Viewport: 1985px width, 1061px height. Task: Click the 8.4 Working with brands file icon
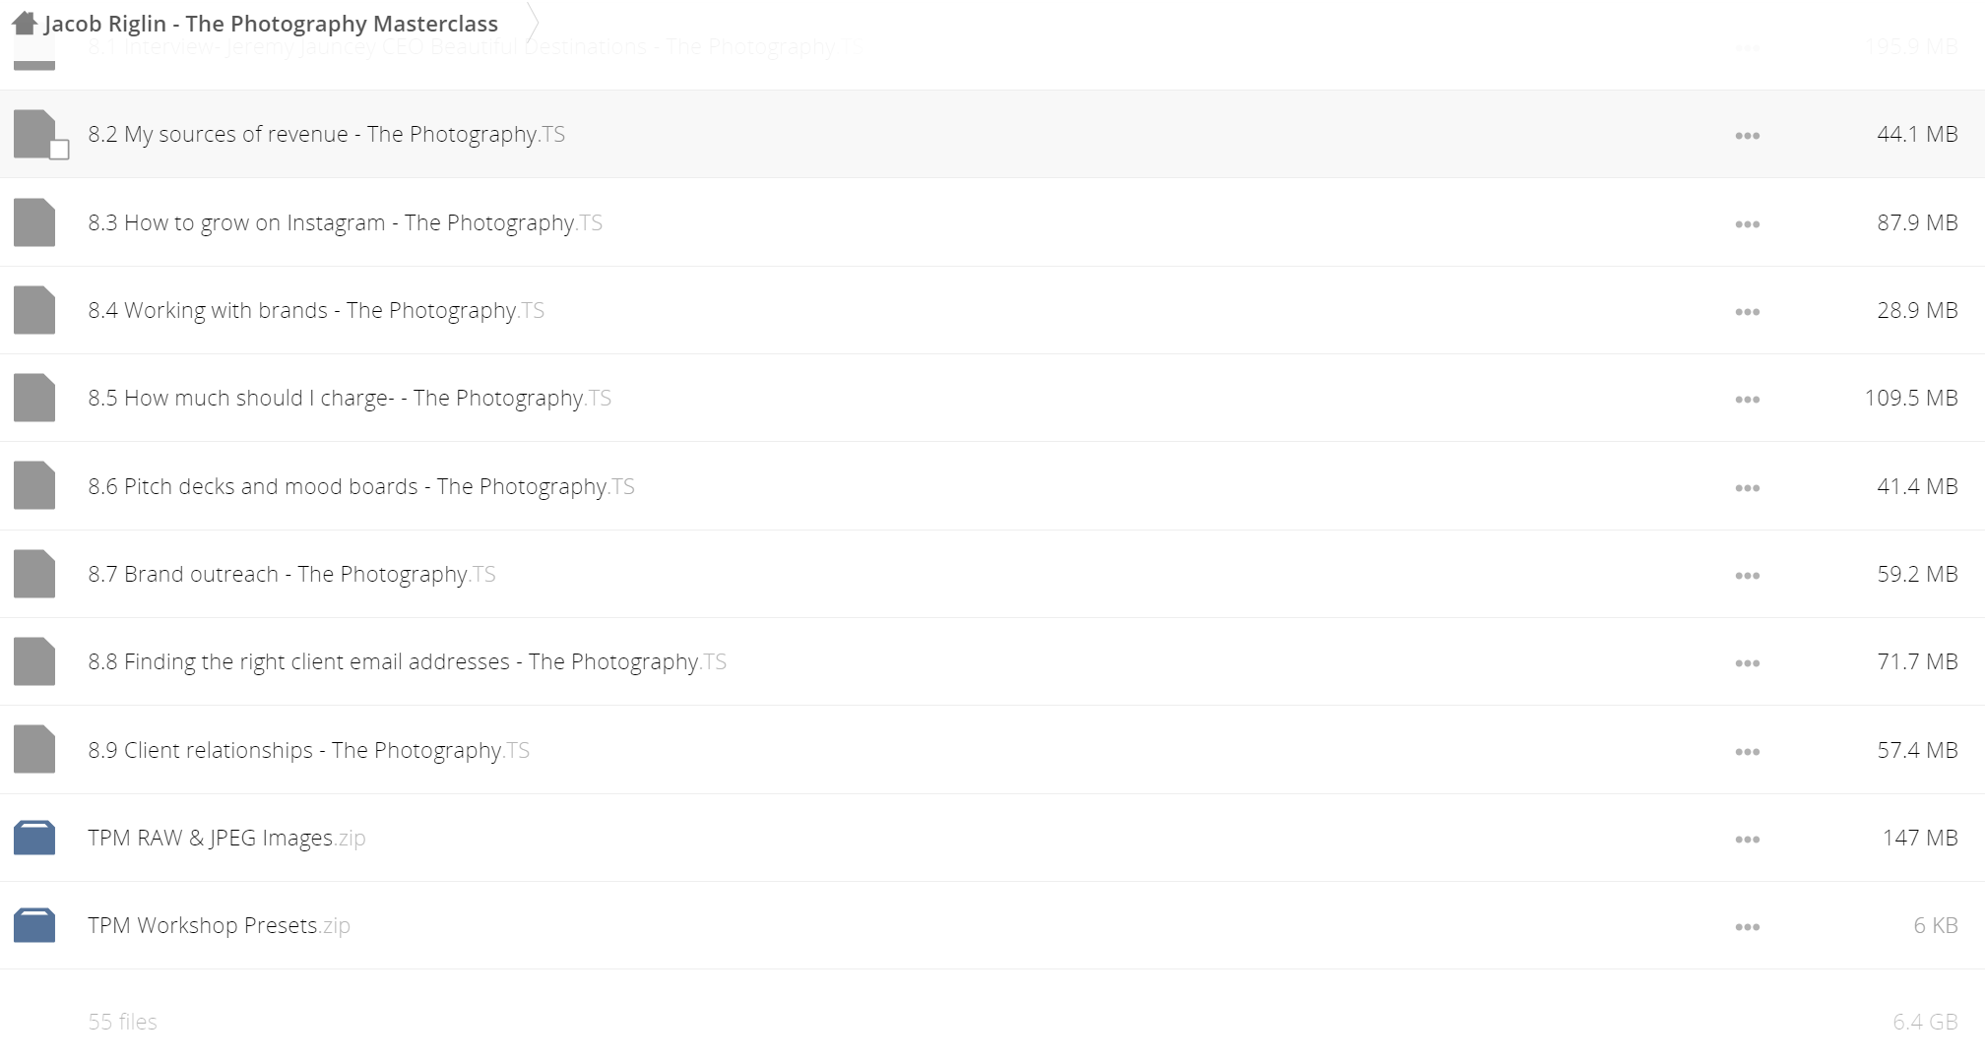[x=34, y=310]
